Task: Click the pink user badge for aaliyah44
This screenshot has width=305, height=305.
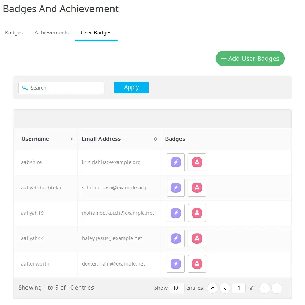Action: [197, 238]
